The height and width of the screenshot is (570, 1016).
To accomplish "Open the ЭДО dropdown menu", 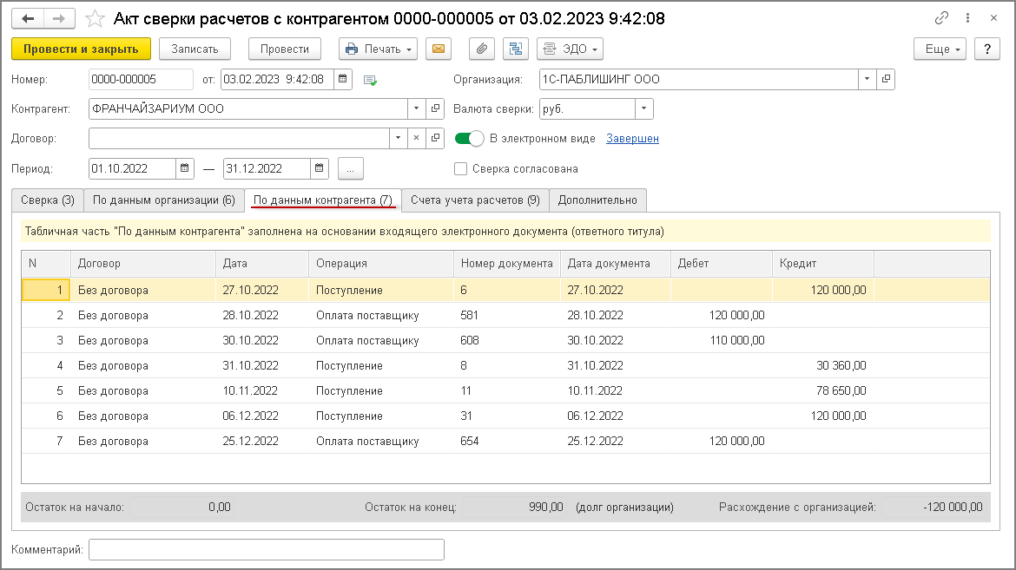I will pyautogui.click(x=570, y=49).
